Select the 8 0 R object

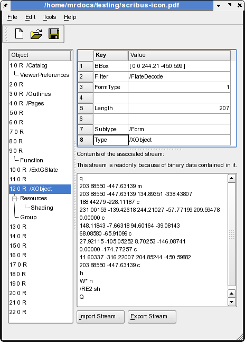tap(16, 141)
